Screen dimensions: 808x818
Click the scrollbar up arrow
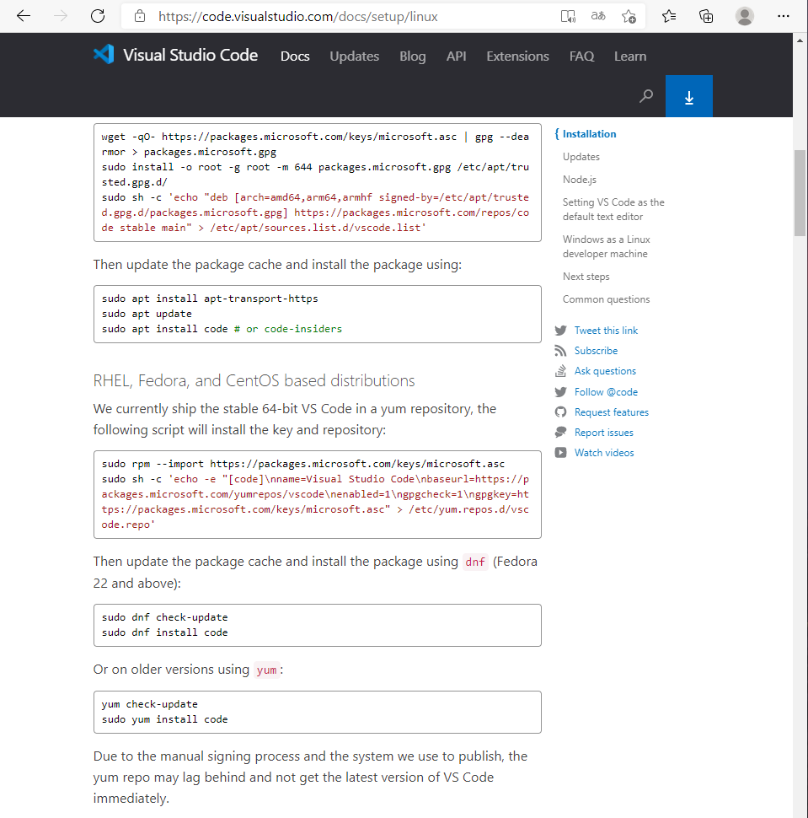(x=800, y=40)
